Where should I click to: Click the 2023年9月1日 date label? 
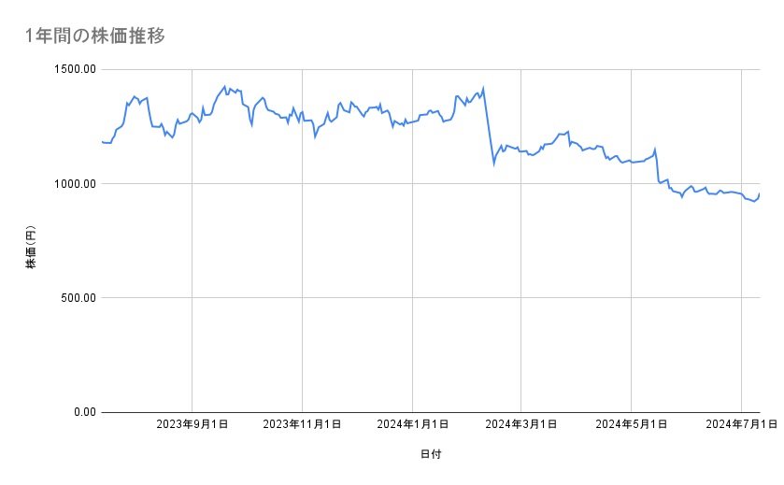(x=192, y=425)
